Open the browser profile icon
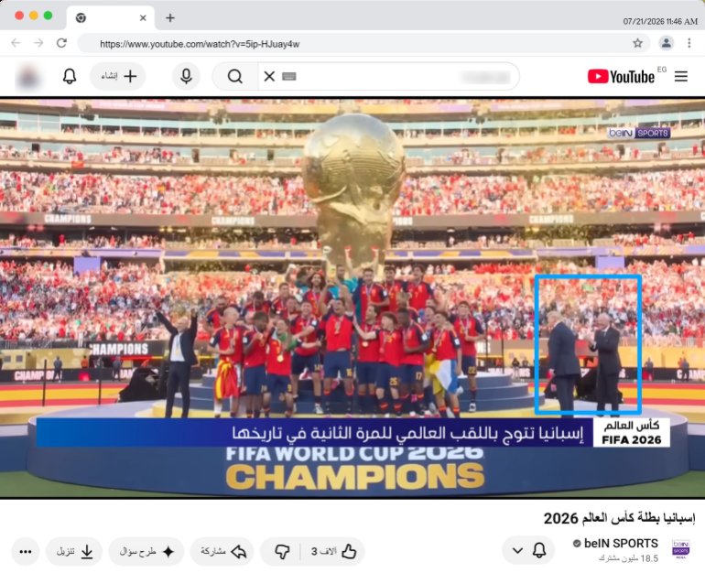705x573 pixels. coord(666,43)
